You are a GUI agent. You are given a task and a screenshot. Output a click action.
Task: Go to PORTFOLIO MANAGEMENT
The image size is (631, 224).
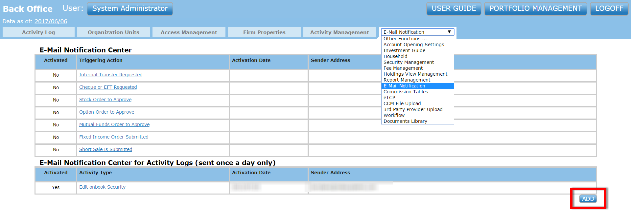click(x=535, y=9)
